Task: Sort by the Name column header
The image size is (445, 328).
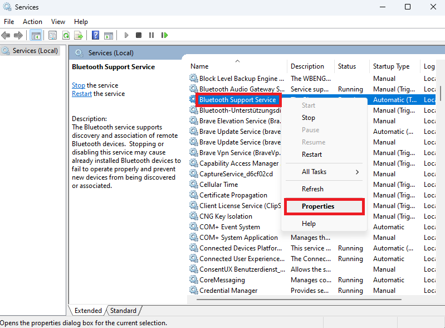Action: coord(238,66)
